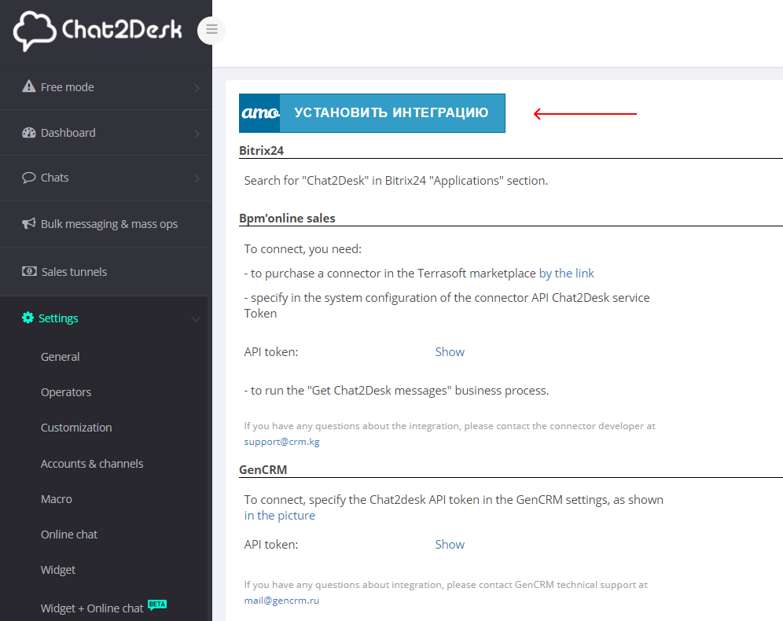Image resolution: width=783 pixels, height=621 pixels.
Task: Collapse the Settings section
Action: [196, 318]
